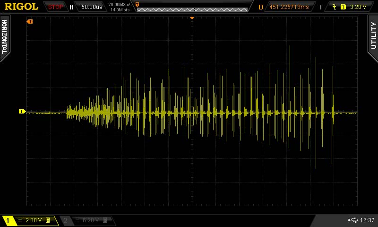This screenshot has height=227, width=378.
Task: Click the orange T marker on memory bar
Action: (137, 5)
